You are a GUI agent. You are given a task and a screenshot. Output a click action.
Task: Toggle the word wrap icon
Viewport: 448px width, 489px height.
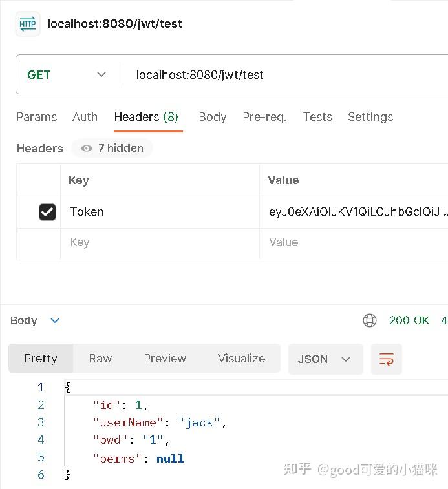[x=387, y=359]
